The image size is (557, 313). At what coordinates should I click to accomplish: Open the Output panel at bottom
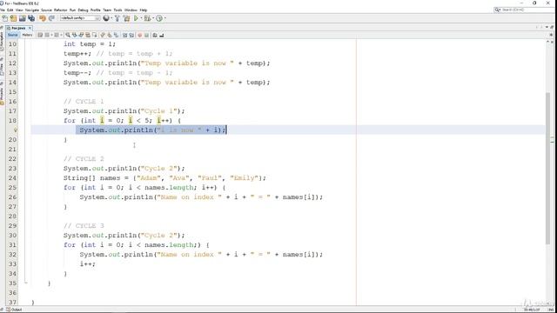(14, 310)
